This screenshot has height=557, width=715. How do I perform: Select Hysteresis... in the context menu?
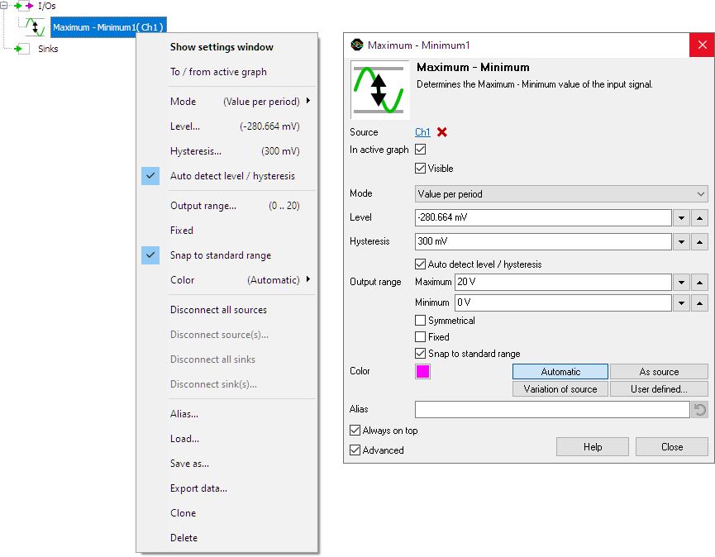(x=227, y=151)
